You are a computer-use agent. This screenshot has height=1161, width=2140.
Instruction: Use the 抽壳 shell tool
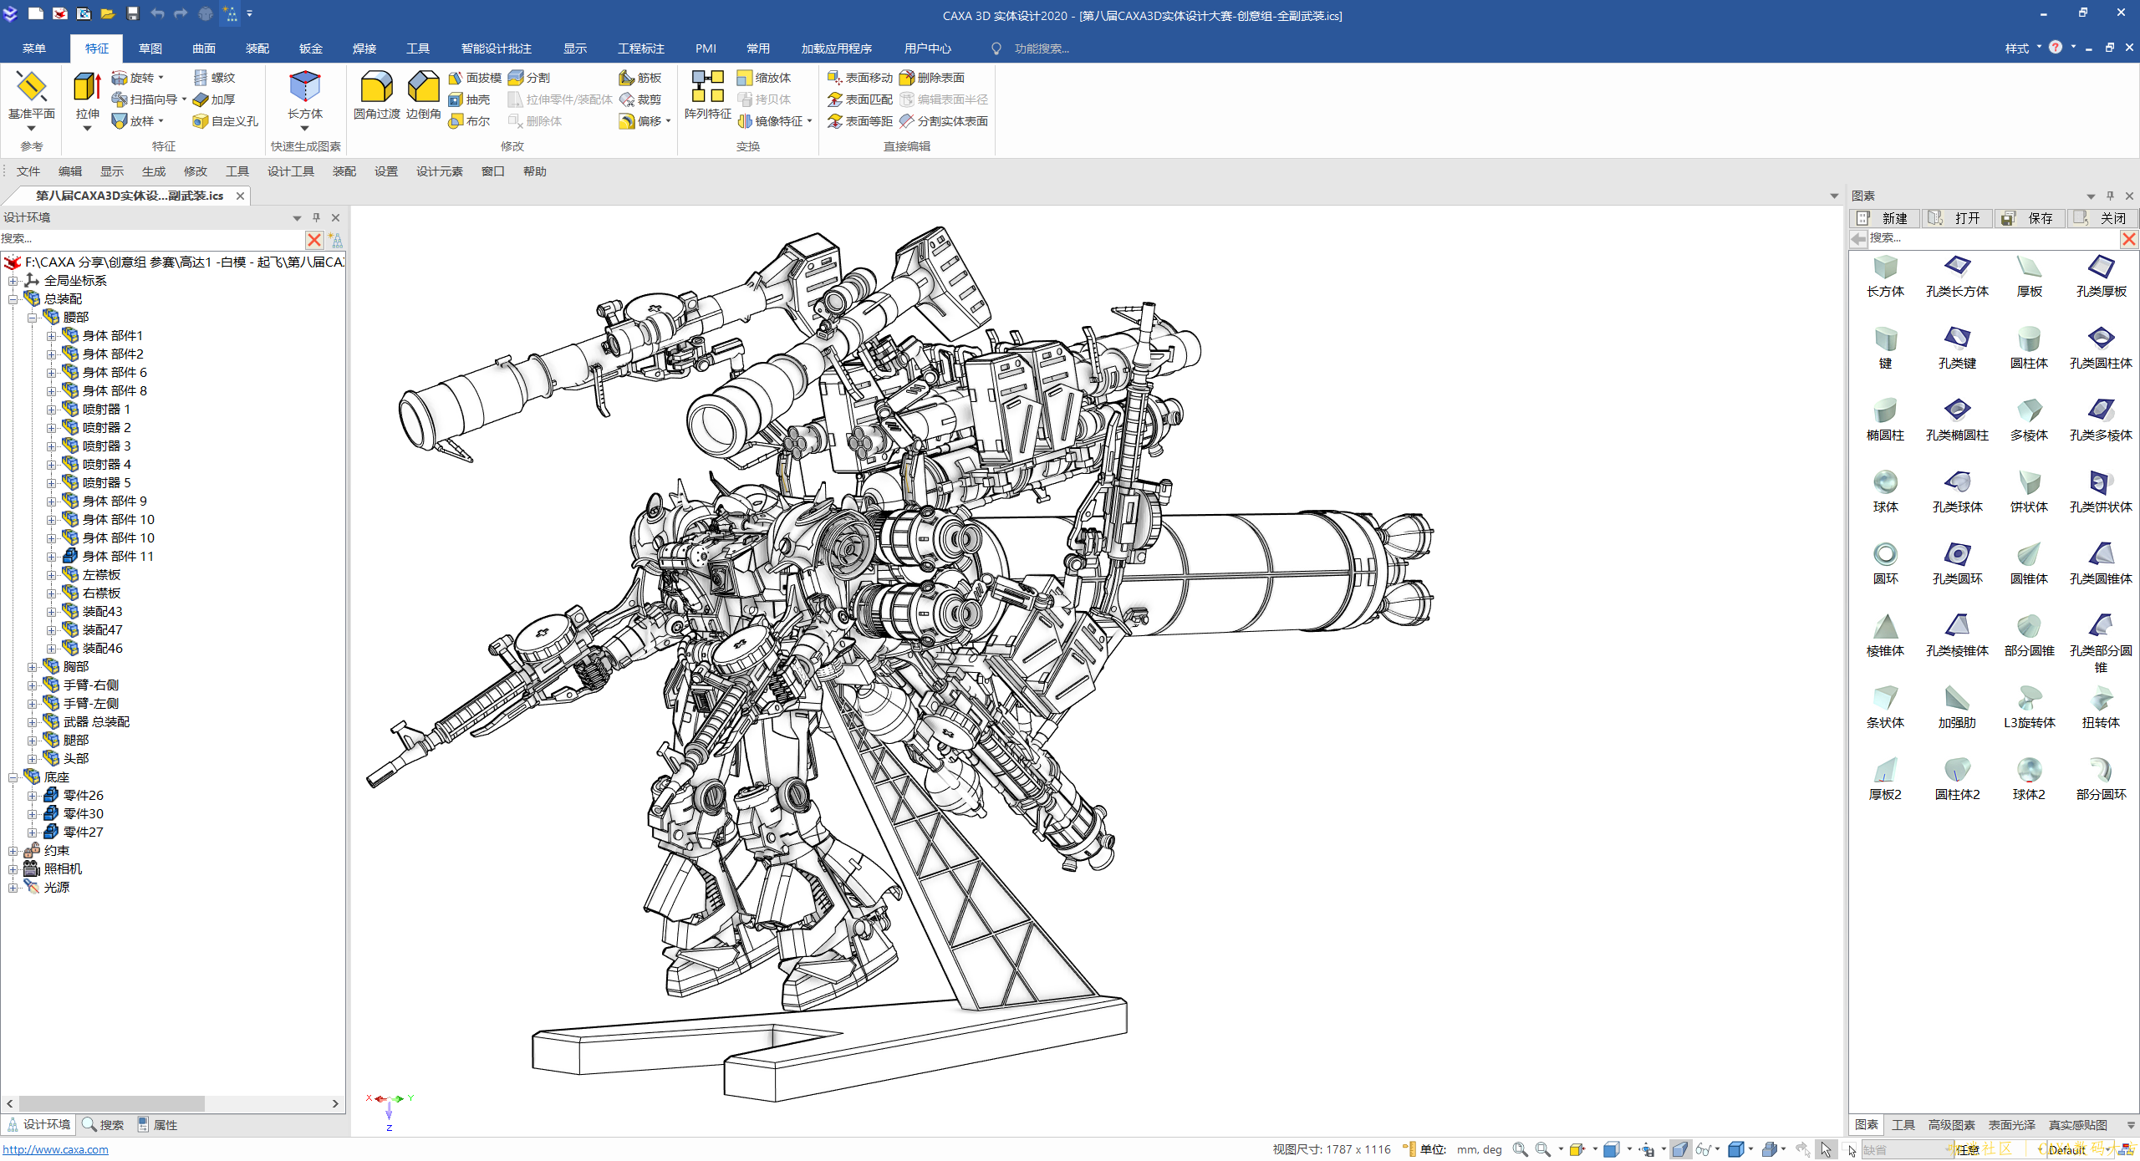click(470, 99)
